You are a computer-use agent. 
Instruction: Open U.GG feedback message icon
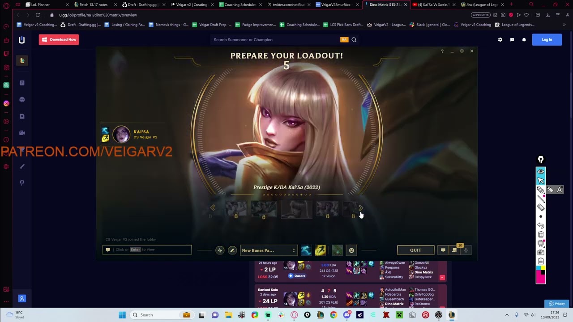(512, 40)
